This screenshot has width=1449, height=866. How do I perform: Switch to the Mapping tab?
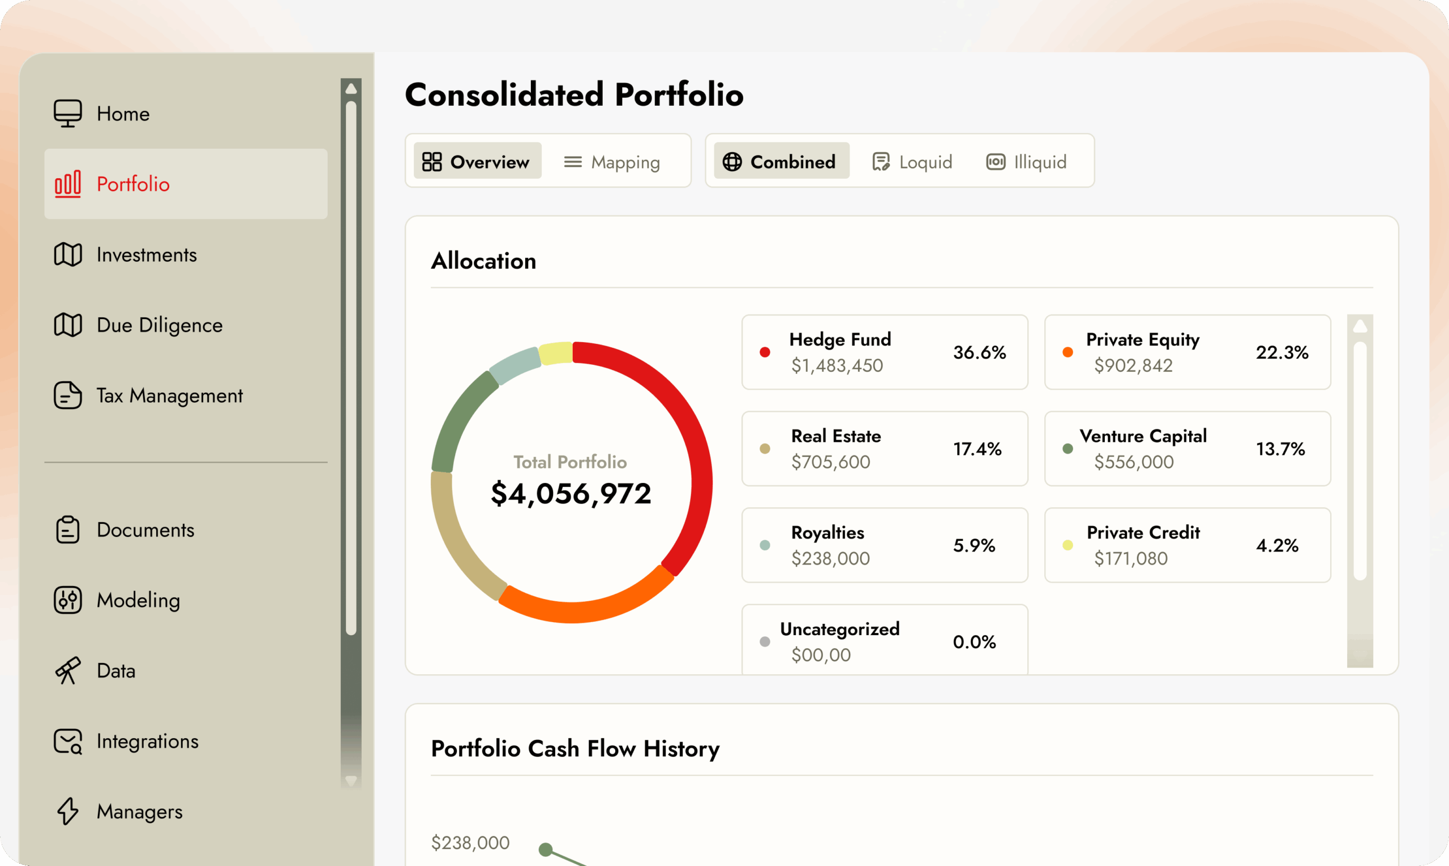coord(612,161)
